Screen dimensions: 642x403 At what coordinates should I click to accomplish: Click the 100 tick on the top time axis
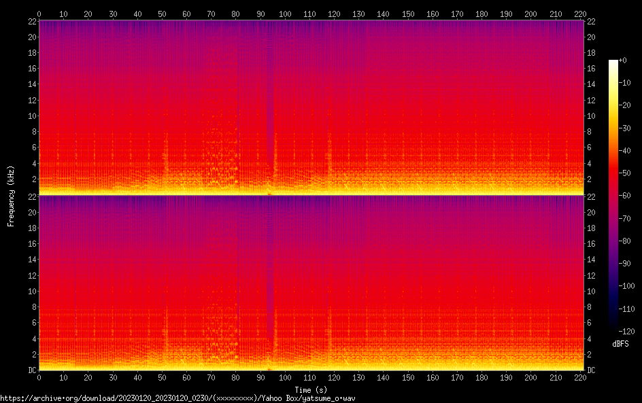click(285, 14)
